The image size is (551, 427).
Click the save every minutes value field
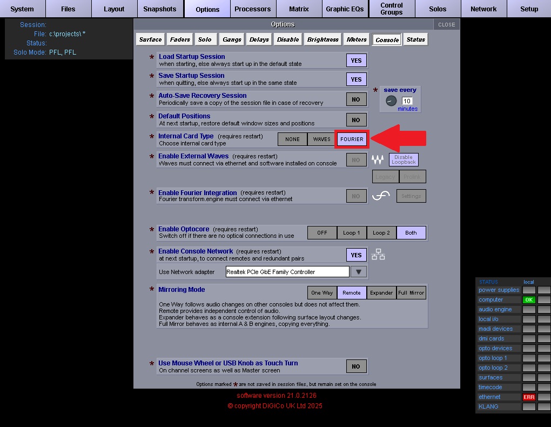tap(407, 101)
